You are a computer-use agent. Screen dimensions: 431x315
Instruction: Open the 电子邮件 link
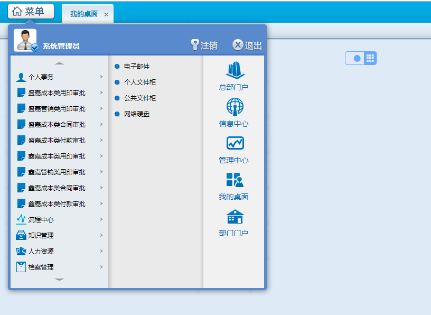coord(137,67)
